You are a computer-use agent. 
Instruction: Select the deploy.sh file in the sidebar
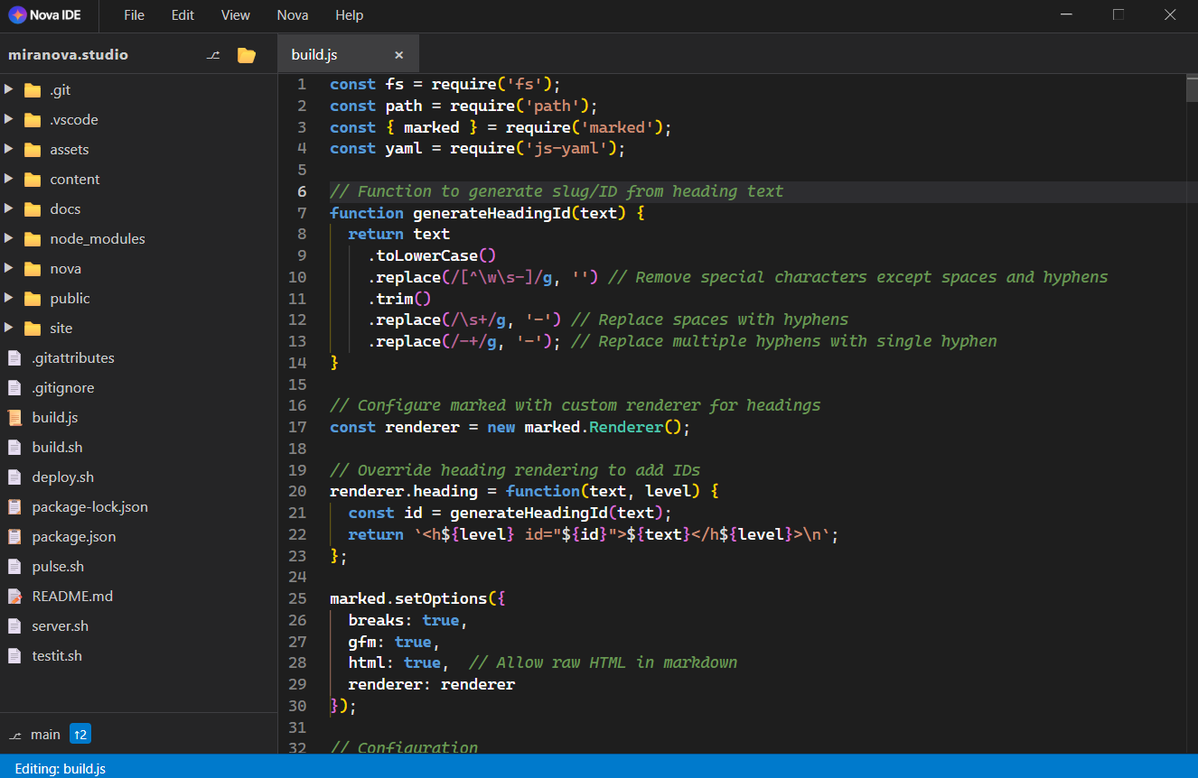coord(63,477)
